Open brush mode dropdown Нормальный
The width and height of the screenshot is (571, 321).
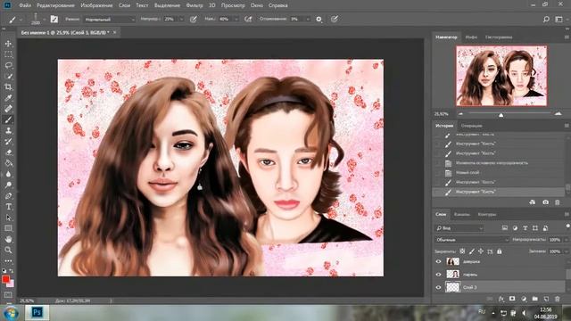[110, 20]
